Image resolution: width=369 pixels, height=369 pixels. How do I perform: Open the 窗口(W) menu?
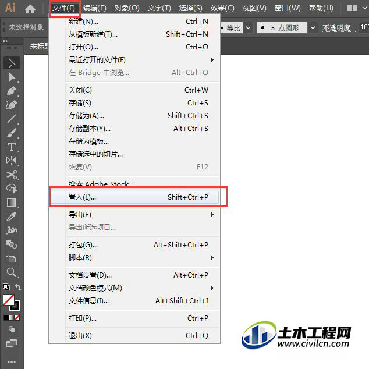tap(288, 8)
